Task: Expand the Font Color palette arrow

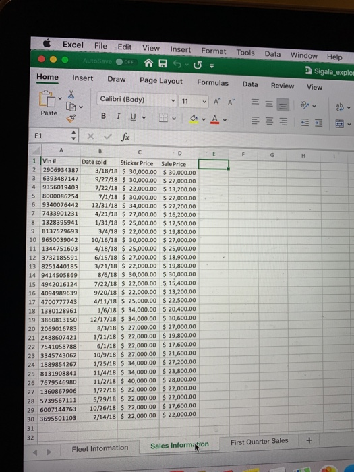Action: (225, 120)
